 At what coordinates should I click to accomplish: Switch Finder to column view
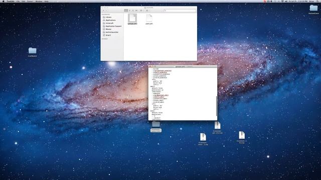click(133, 10)
